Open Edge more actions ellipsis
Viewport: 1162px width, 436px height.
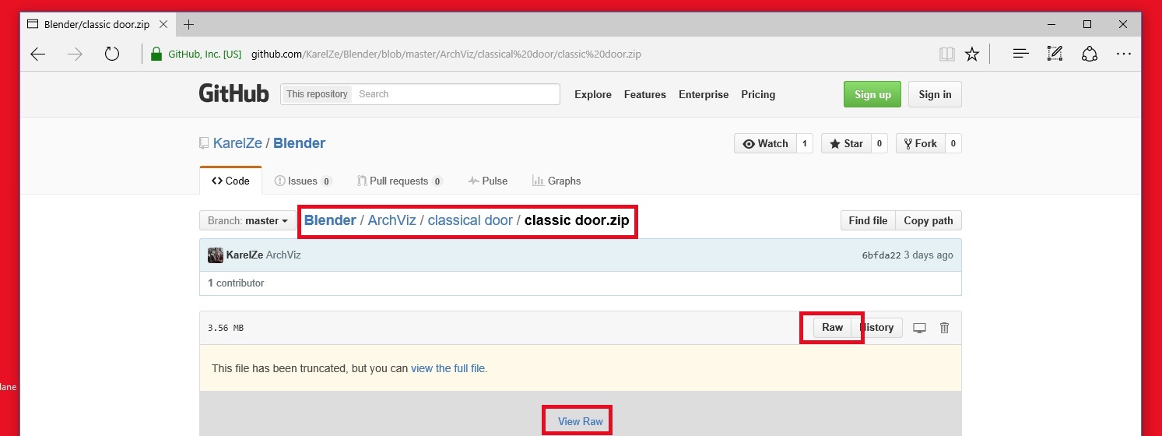coord(1124,54)
